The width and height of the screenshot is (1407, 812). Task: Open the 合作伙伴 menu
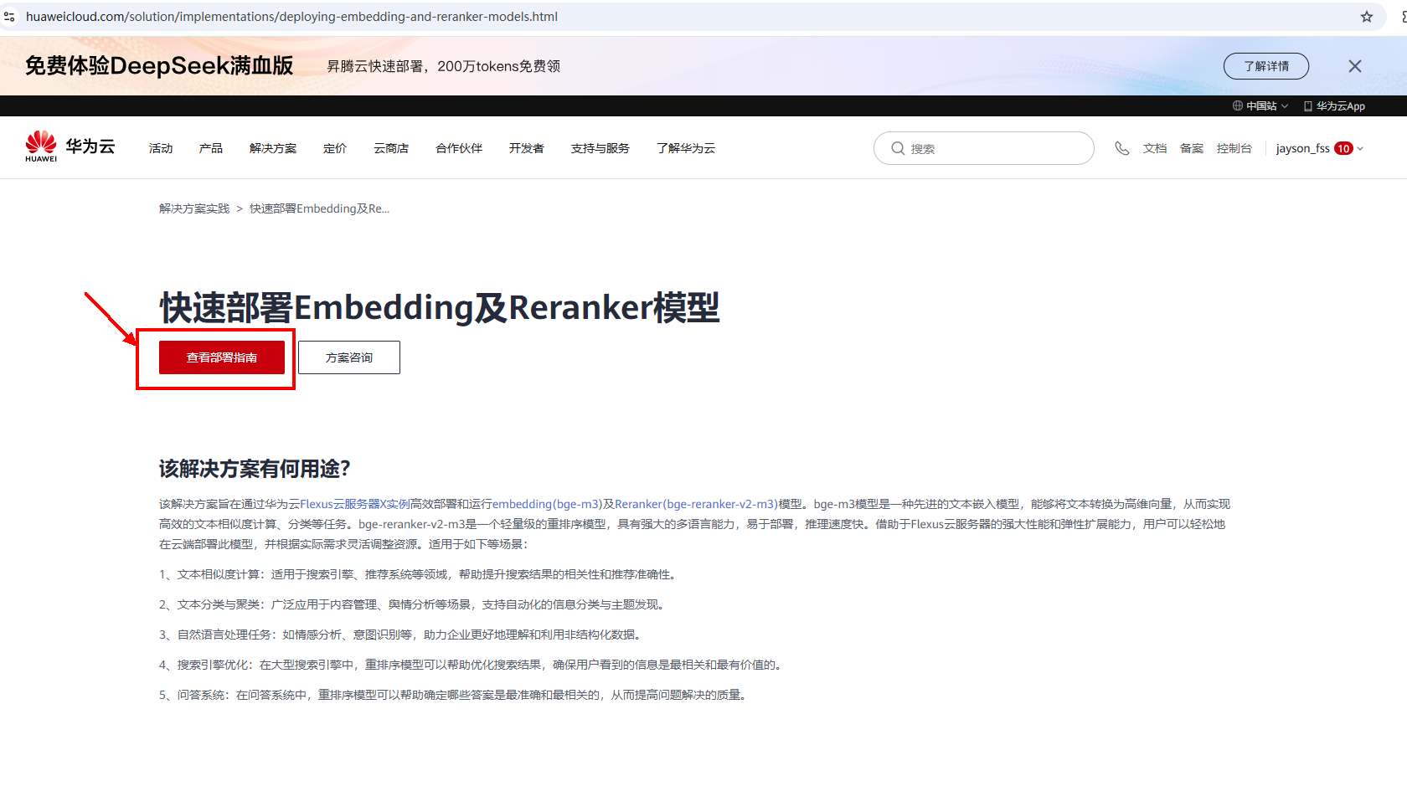coord(459,148)
